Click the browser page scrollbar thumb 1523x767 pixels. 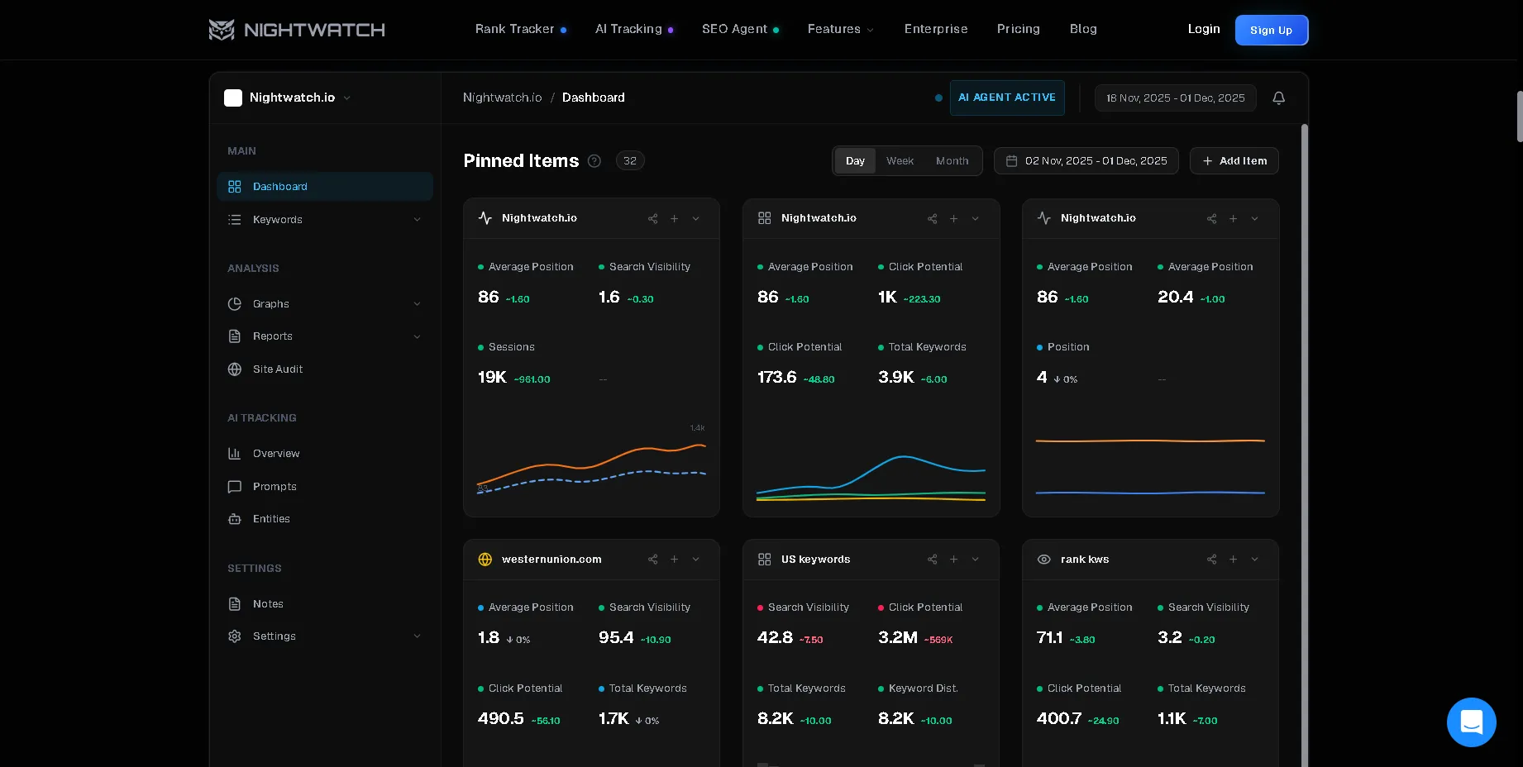click(1520, 117)
